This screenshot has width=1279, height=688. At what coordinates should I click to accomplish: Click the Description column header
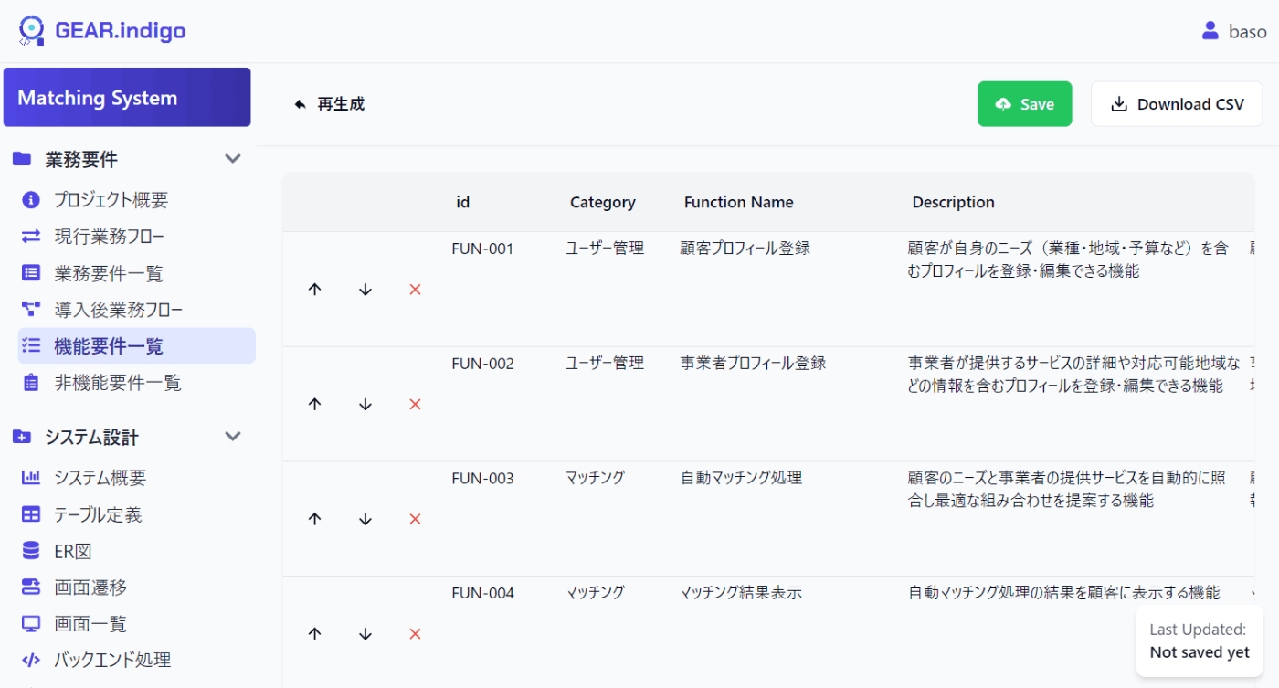[953, 202]
